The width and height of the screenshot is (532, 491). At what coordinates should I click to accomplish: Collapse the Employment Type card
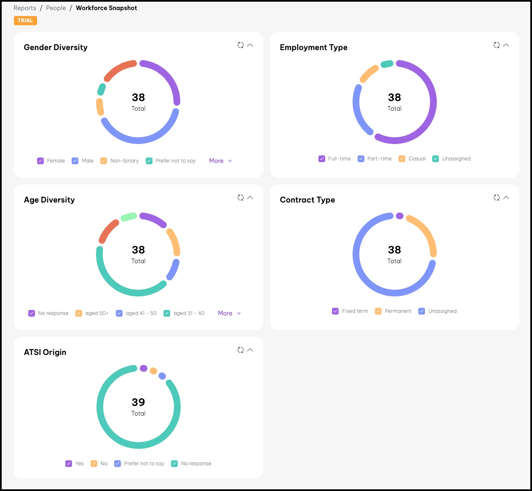click(506, 45)
